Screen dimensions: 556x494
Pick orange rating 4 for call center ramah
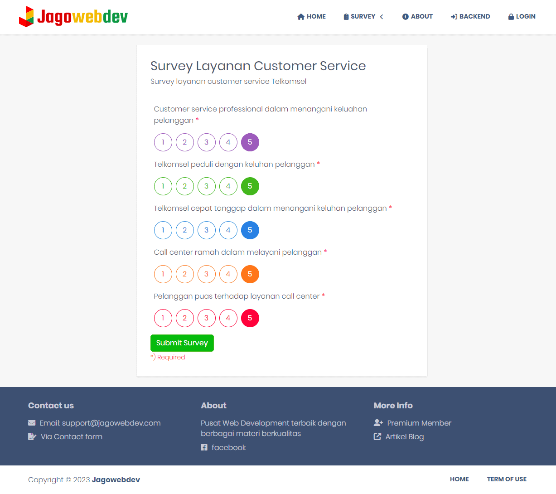228,274
